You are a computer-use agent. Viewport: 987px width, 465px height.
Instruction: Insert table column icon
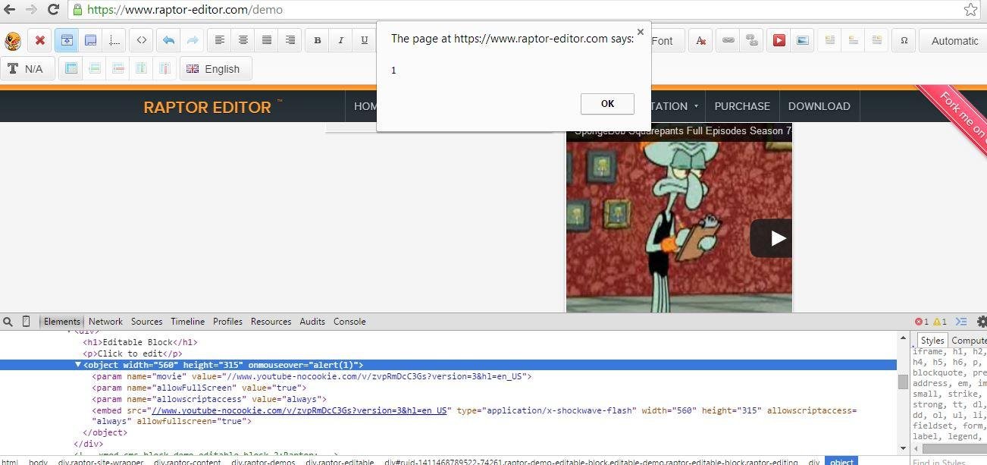click(142, 68)
